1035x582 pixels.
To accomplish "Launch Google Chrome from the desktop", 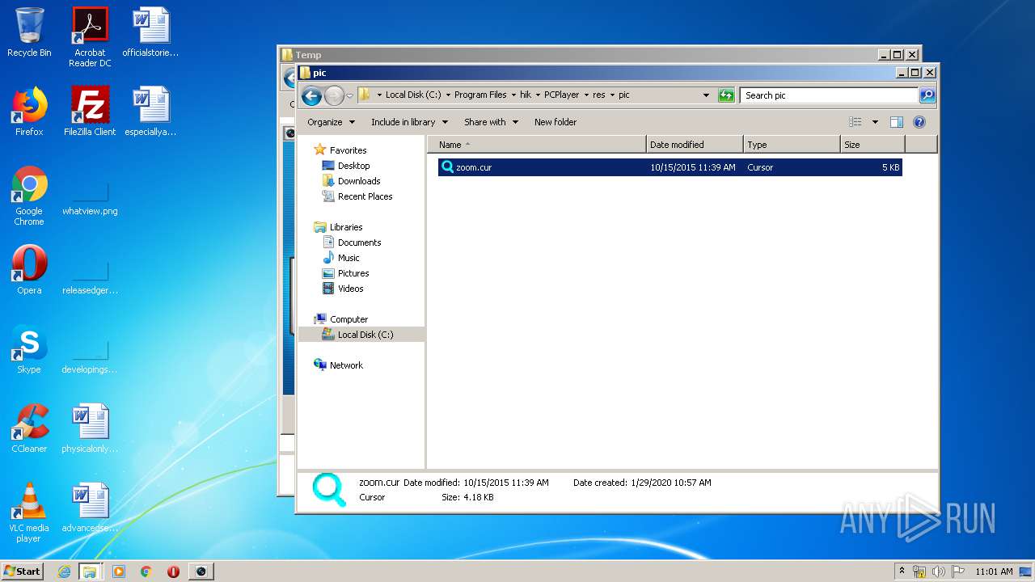I will [x=29, y=196].
